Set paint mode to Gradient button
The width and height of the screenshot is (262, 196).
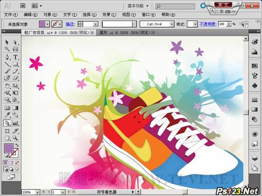point(11,163)
